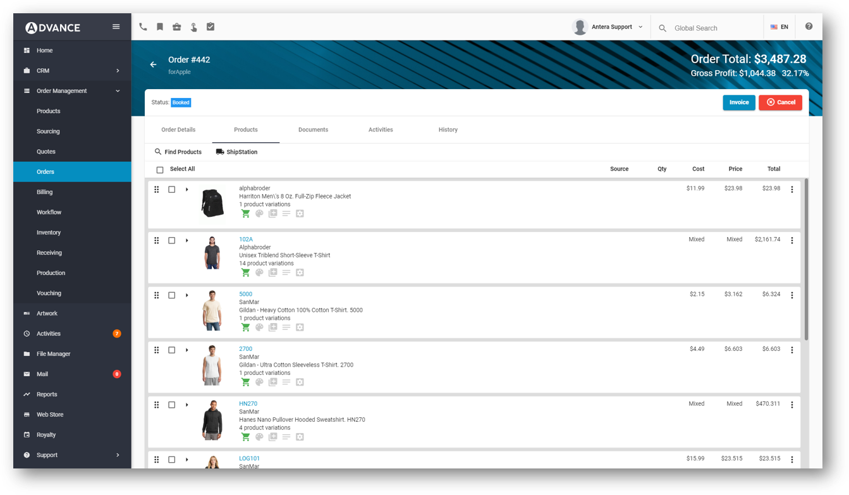Expand the LOG101 product row
Image resolution: width=849 pixels, height=495 pixels.
(x=187, y=460)
